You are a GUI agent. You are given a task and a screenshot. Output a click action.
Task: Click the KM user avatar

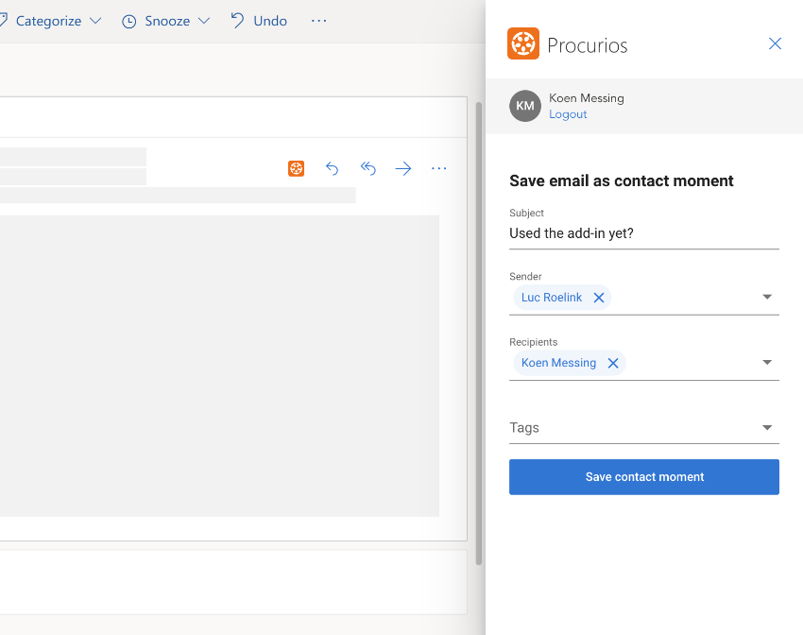(x=525, y=106)
